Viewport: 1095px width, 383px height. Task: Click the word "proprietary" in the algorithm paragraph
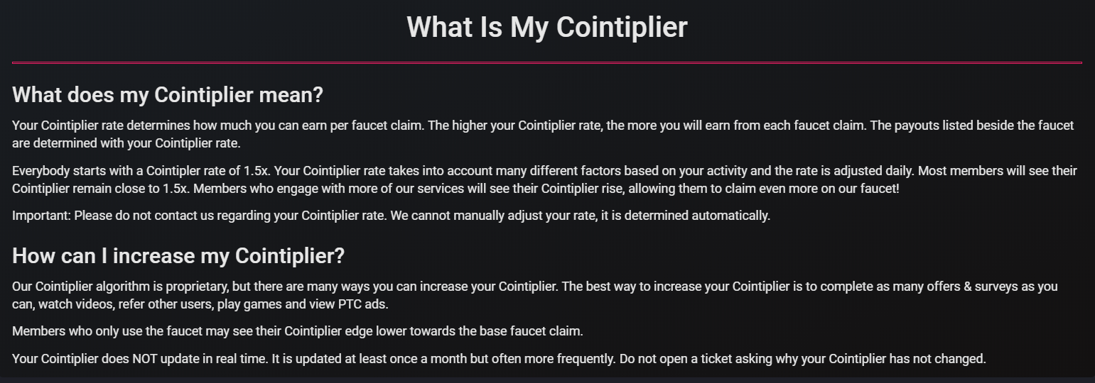[x=195, y=287]
